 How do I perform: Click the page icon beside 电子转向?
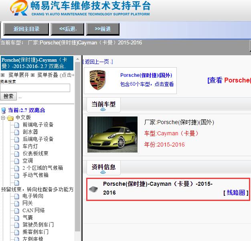pyautogui.click(x=17, y=196)
